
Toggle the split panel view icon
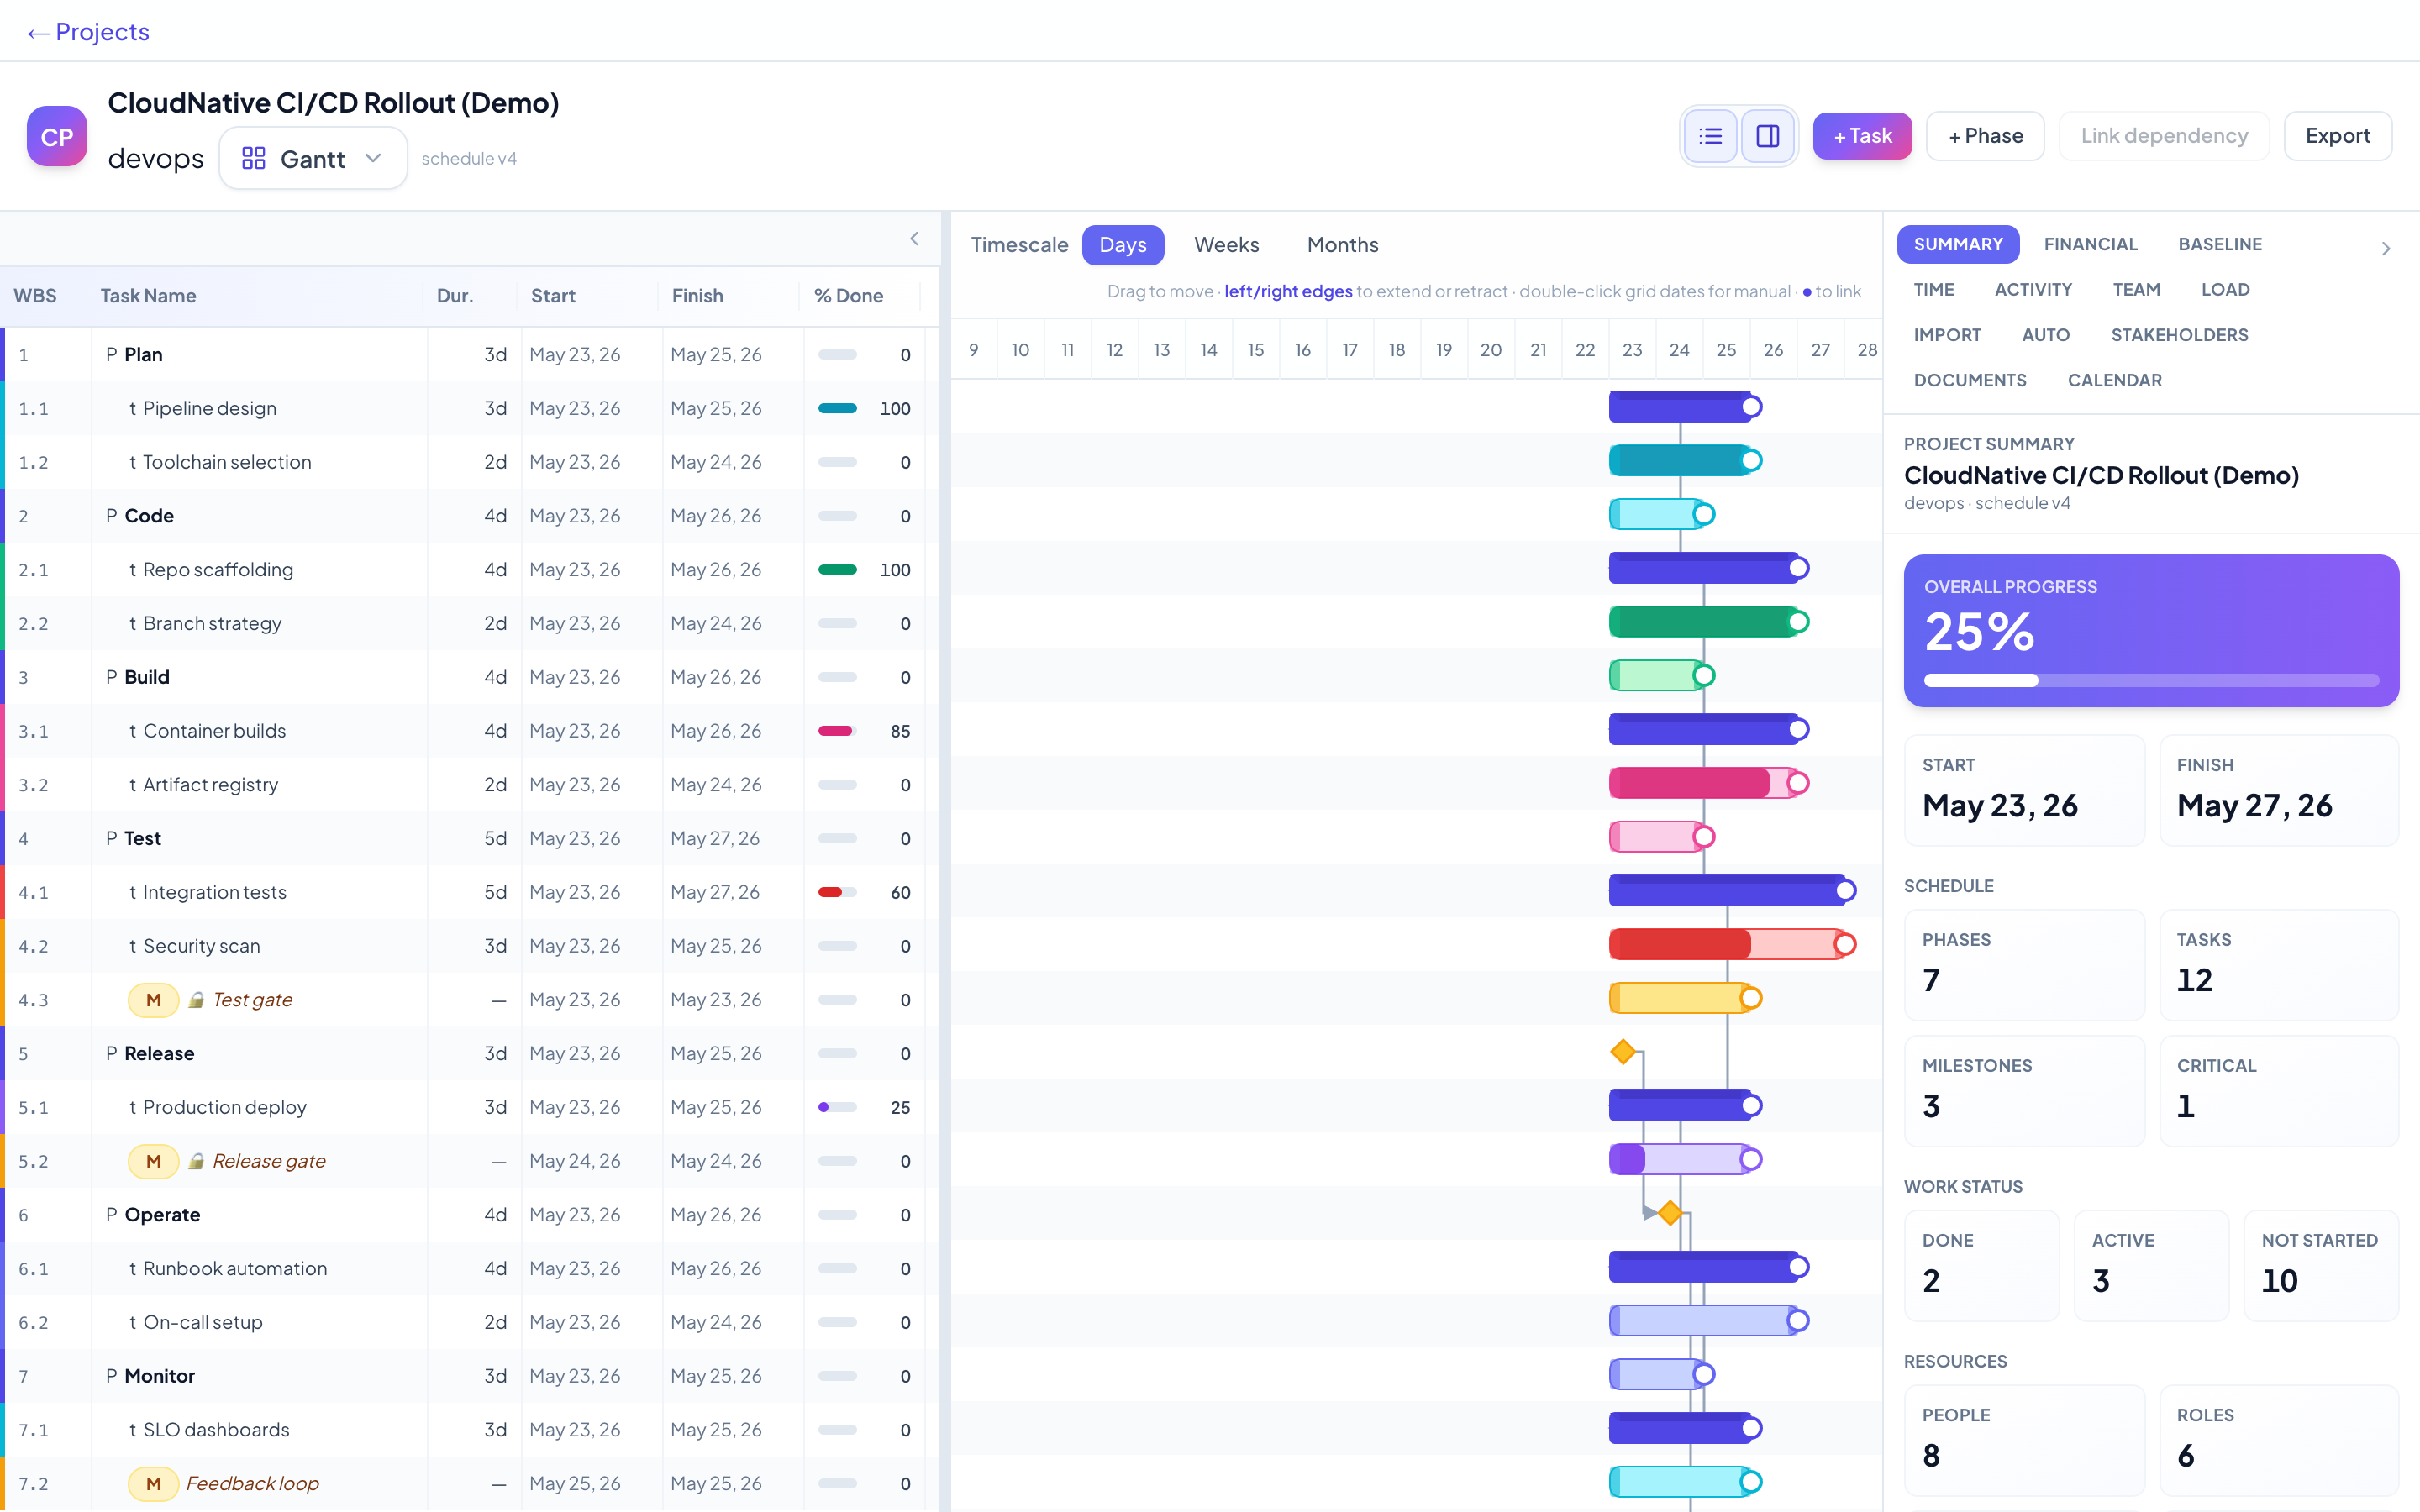point(1767,136)
